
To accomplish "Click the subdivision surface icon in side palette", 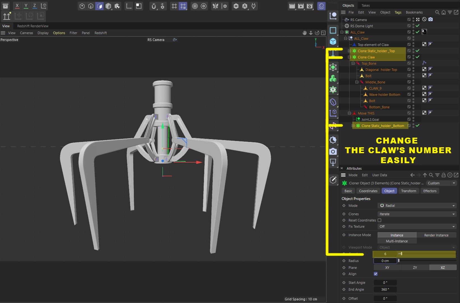I will [333, 67].
